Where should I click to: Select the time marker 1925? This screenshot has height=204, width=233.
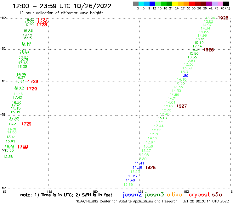223,18
